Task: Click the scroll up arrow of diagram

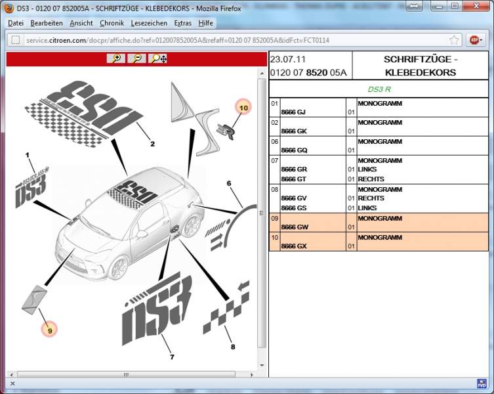Action: pyautogui.click(x=262, y=73)
